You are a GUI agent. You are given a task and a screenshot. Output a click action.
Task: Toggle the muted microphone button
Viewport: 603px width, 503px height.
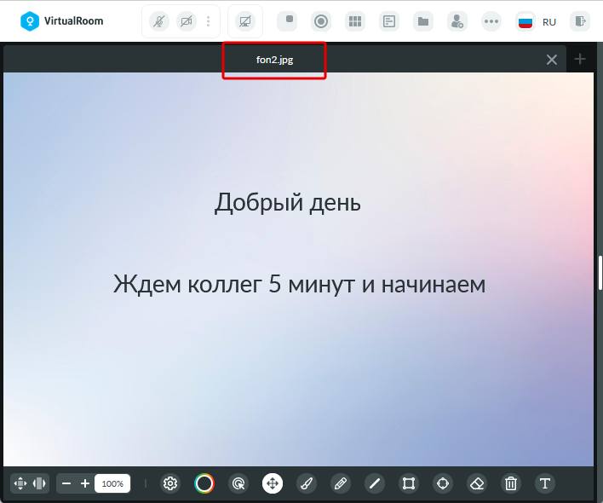click(x=159, y=21)
